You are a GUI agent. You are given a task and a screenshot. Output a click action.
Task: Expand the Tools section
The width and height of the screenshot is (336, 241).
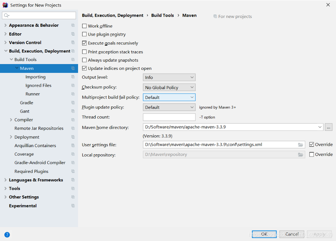[5, 188]
